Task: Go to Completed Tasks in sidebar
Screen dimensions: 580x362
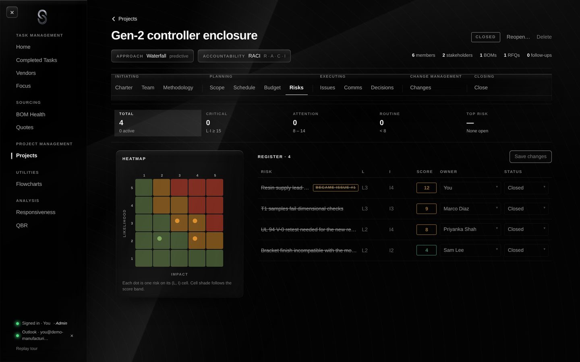Action: pos(37,60)
